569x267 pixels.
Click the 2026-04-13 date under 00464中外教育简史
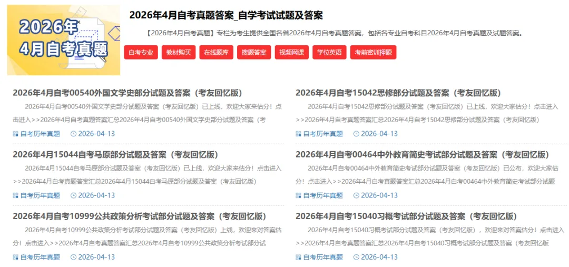click(x=379, y=195)
